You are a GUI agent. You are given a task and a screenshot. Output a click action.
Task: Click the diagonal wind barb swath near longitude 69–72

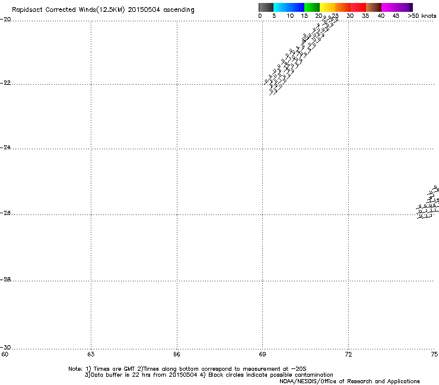point(301,55)
